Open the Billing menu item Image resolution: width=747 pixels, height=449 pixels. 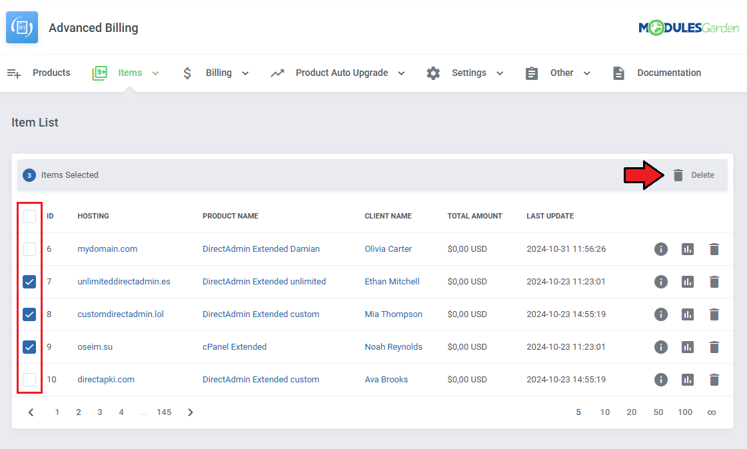pos(219,73)
